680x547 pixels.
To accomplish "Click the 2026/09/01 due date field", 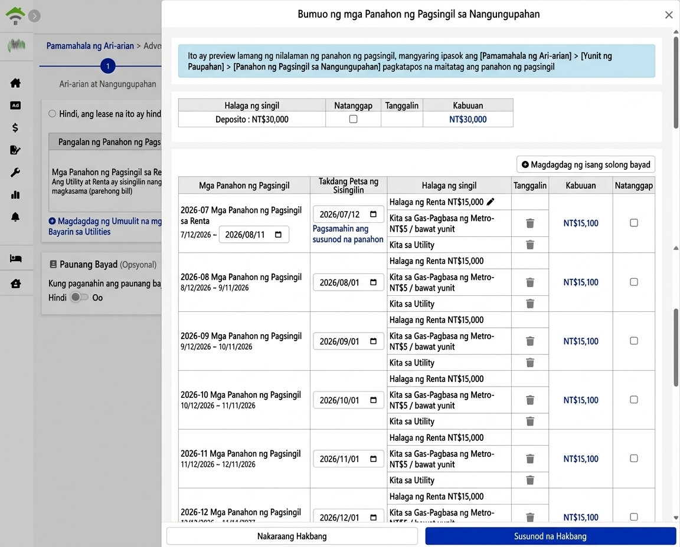I will (x=348, y=341).
